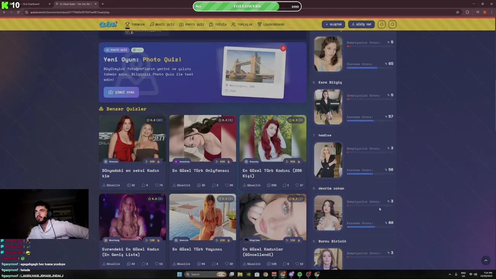Click the Anonim author tag on first quiz

(111, 162)
